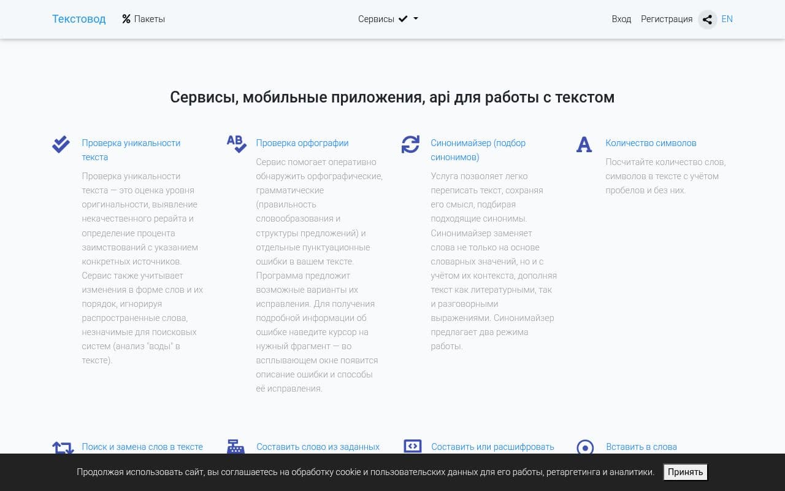
Task: Open the Пакеты menu item
Action: pyautogui.click(x=149, y=19)
